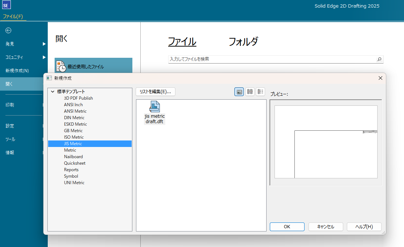Viewport: 404px width, 247px height.
Task: Select Nailboard template
Action: click(x=73, y=157)
